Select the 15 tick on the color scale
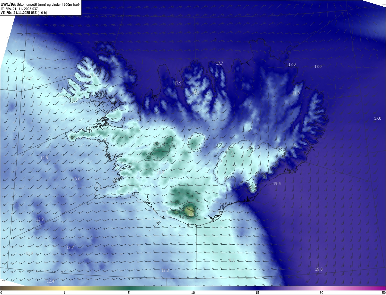The image size is (386, 295). (257, 293)
